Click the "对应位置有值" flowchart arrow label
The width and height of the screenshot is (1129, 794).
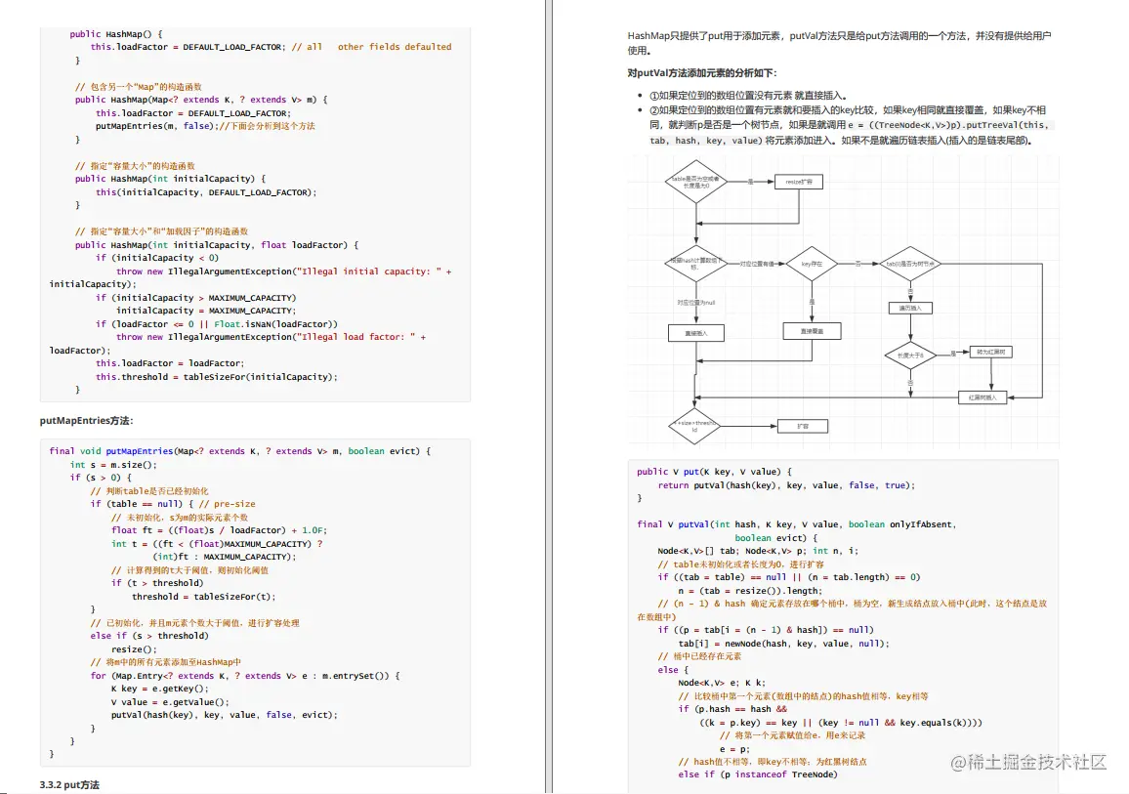pyautogui.click(x=757, y=265)
